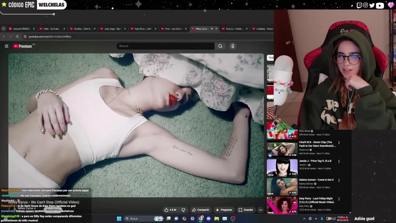
Task: Open more actions ellipsis under video
Action: coord(260,210)
